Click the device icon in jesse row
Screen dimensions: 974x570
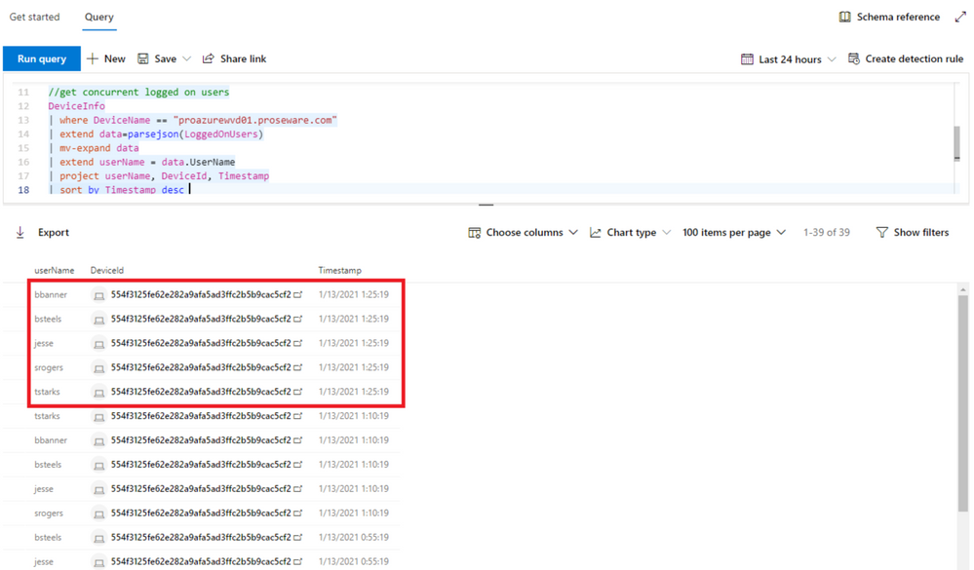pos(98,344)
